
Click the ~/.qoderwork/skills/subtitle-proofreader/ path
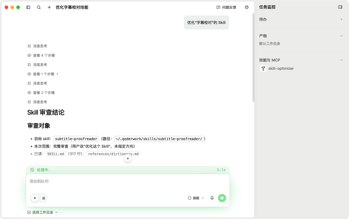(159, 139)
